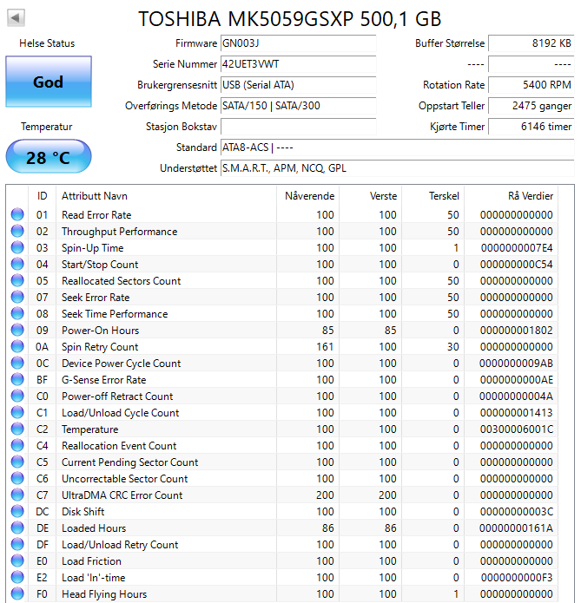581x603 pixels.
Task: Click the 'Rå Verdier' column header
Action: tap(530, 196)
